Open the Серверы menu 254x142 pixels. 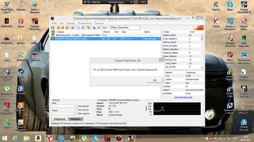point(70,23)
